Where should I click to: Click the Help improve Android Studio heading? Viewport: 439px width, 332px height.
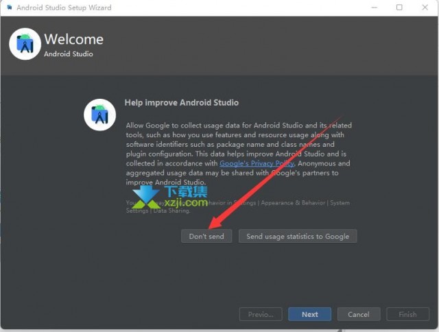181,102
